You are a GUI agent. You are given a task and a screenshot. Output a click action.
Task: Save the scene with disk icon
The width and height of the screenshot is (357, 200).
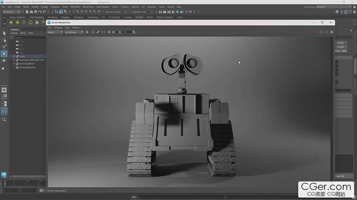click(x=36, y=12)
